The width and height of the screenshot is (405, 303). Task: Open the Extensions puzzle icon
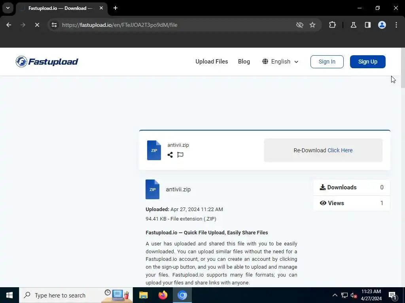(x=332, y=25)
